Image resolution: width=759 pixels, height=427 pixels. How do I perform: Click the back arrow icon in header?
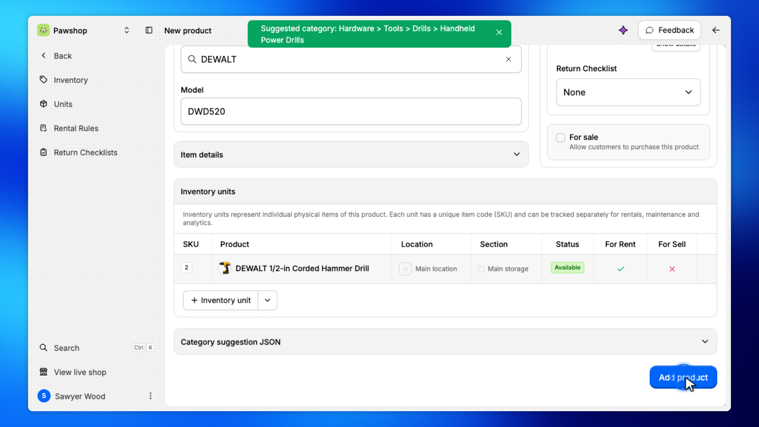[x=716, y=30]
